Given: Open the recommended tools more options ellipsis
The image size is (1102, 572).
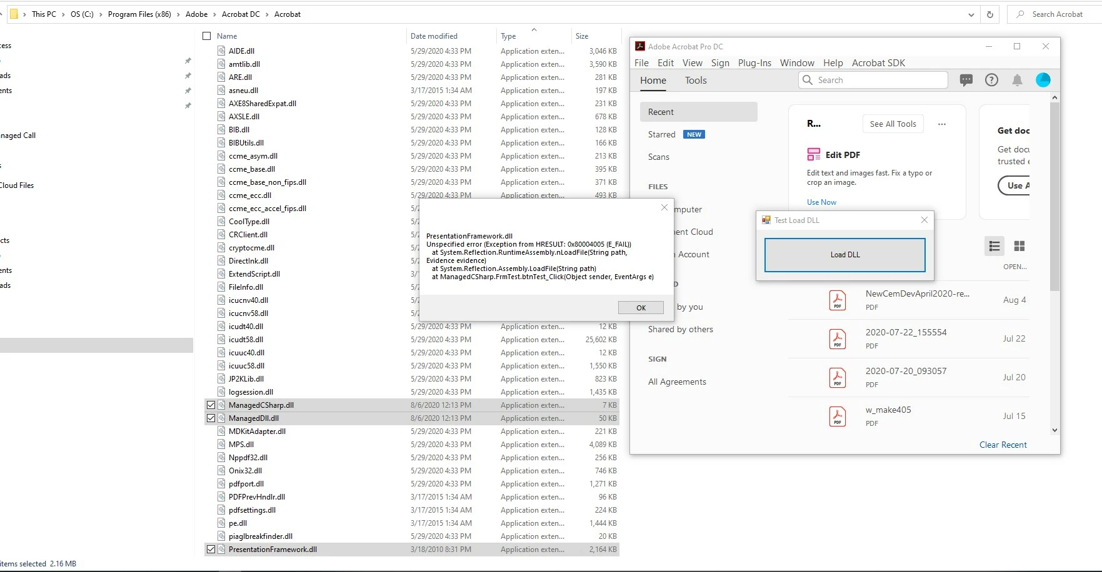Looking at the screenshot, I should 942,124.
